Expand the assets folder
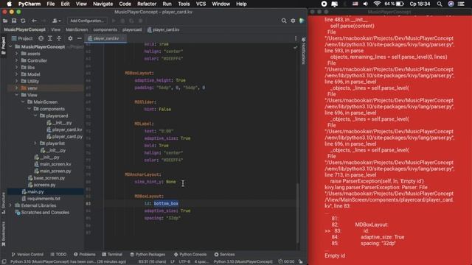The width and height of the screenshot is (472, 265). coord(16,54)
